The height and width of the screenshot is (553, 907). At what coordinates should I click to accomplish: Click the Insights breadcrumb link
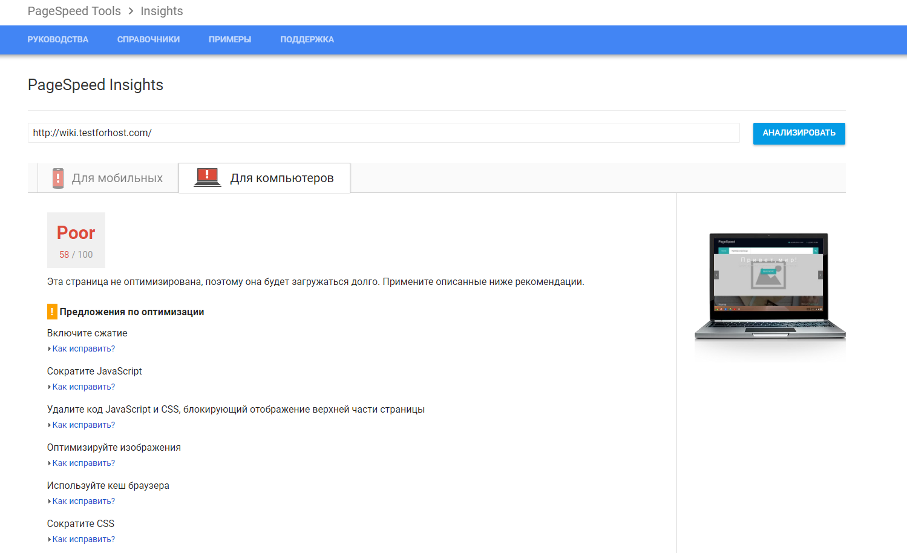162,11
